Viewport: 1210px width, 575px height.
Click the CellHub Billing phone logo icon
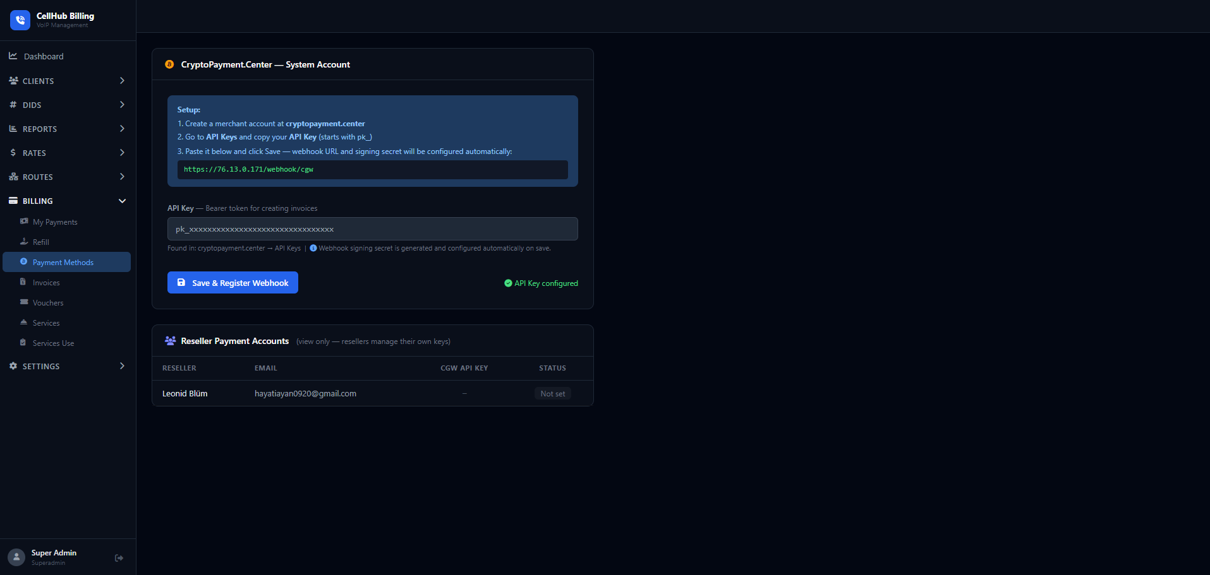[x=20, y=20]
